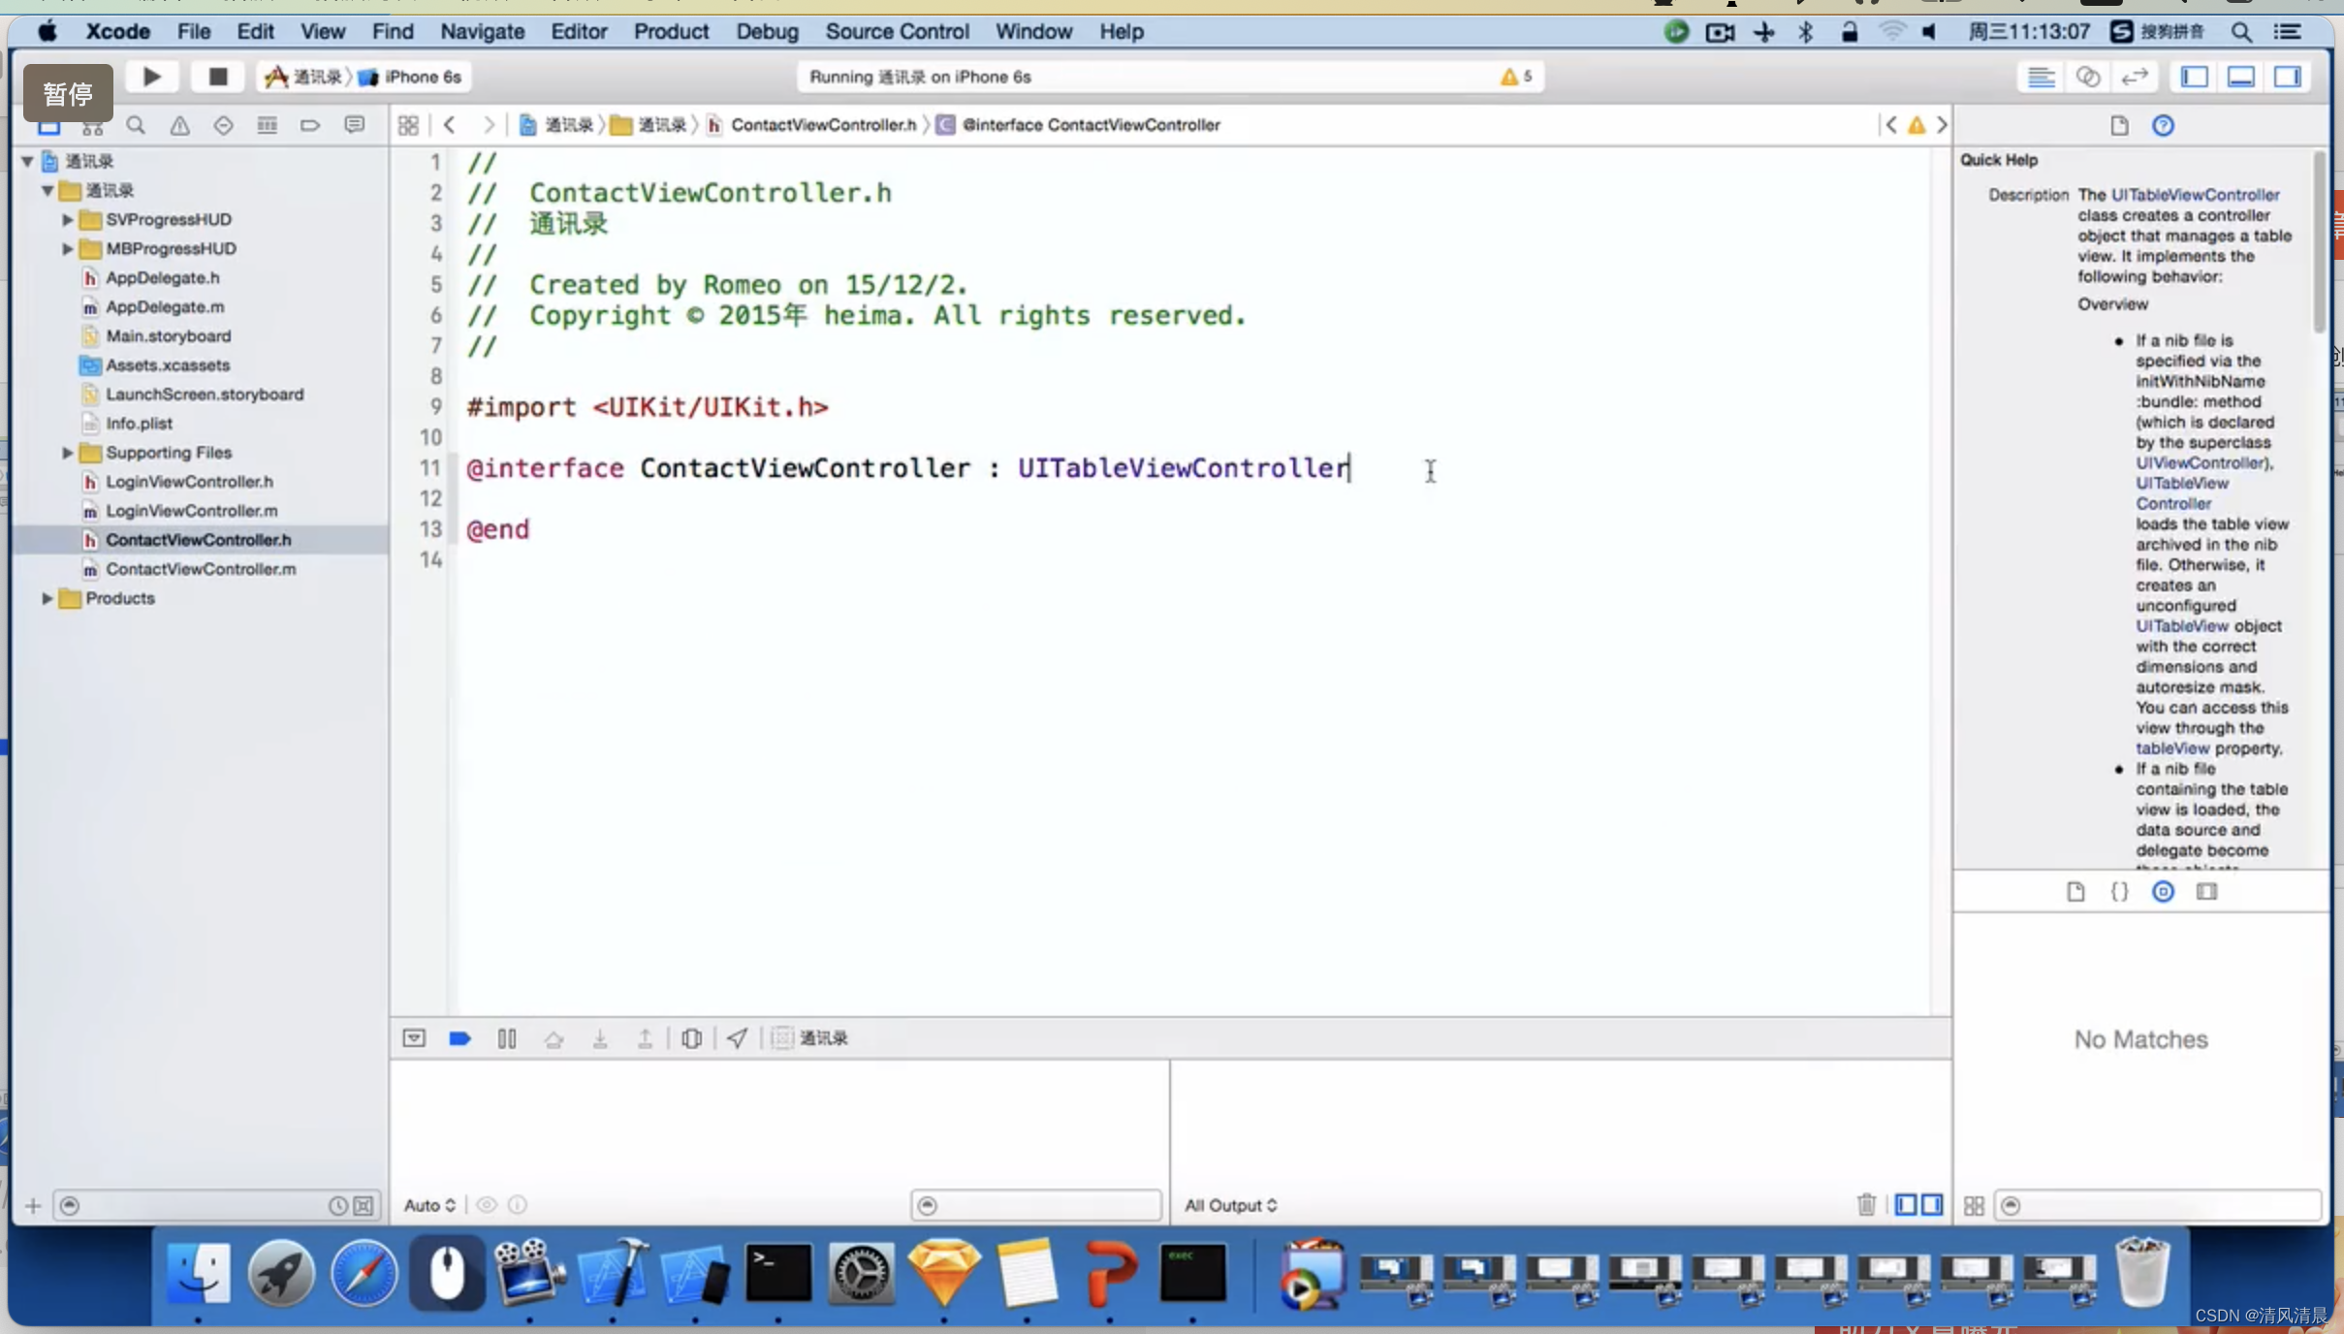The width and height of the screenshot is (2344, 1334).
Task: Open the Auto variables scope dropdown
Action: point(429,1205)
